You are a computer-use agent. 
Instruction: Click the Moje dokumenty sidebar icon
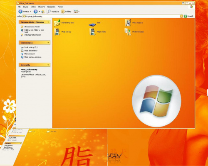[x=22, y=51]
